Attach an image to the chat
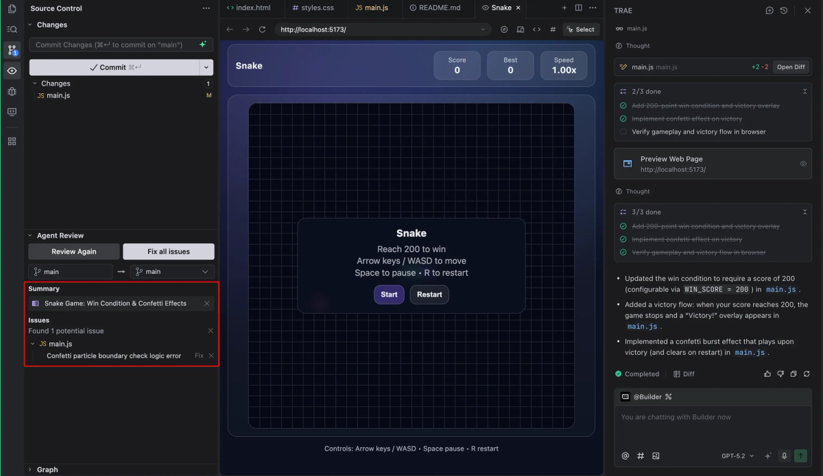 point(656,455)
